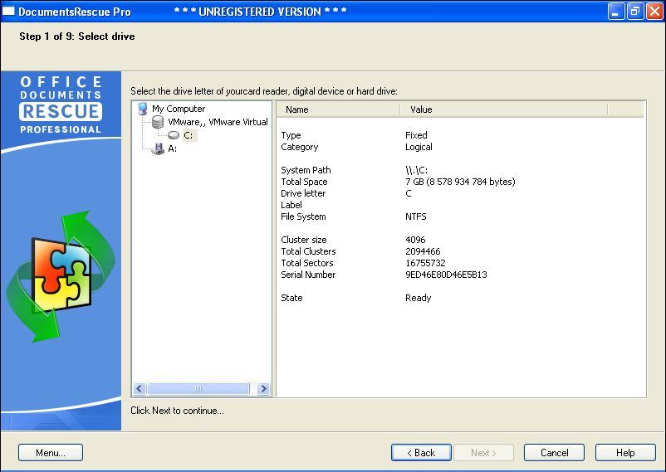Click the tree scrollbar right arrow
This screenshot has height=472, width=666.
[x=263, y=388]
